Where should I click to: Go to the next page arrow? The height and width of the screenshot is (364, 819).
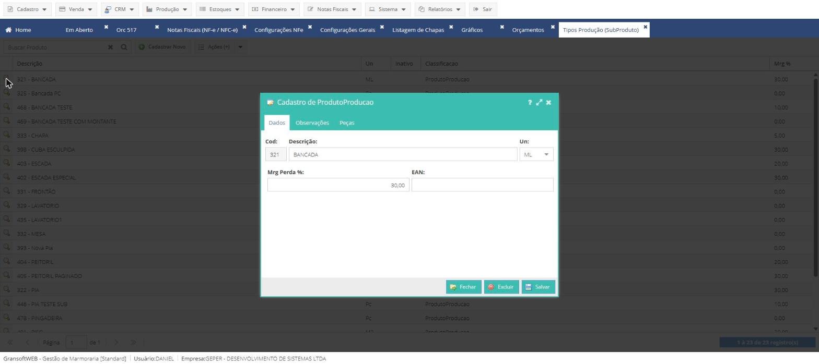coord(116,343)
